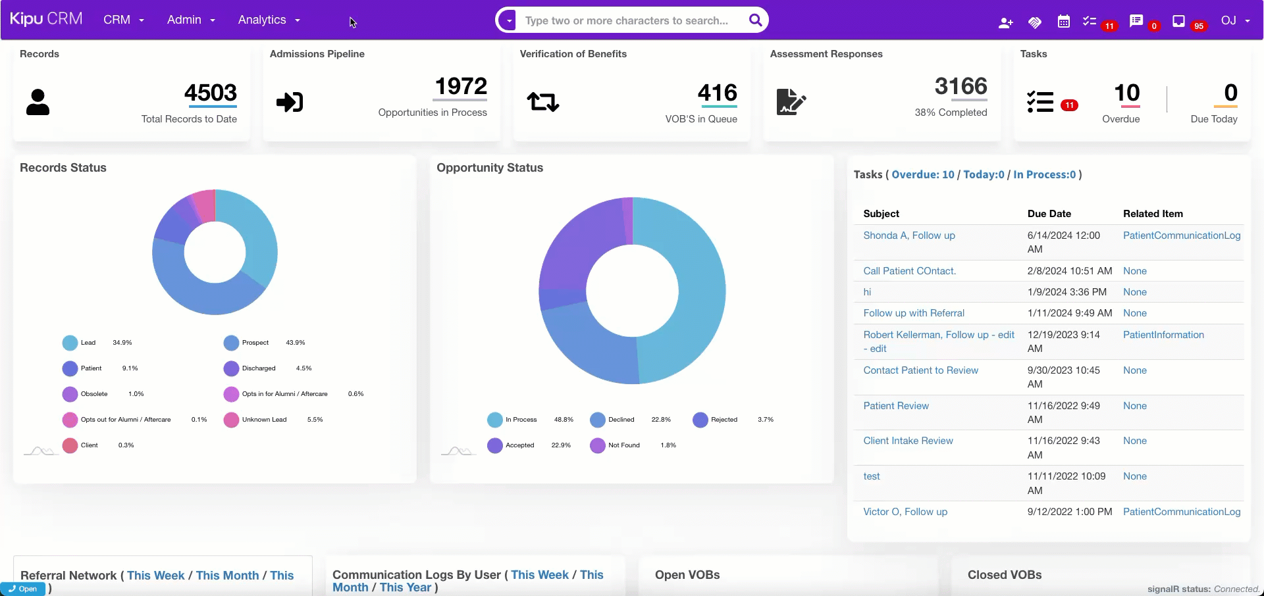Click the add new contact icon
The image size is (1264, 596).
[1005, 22]
